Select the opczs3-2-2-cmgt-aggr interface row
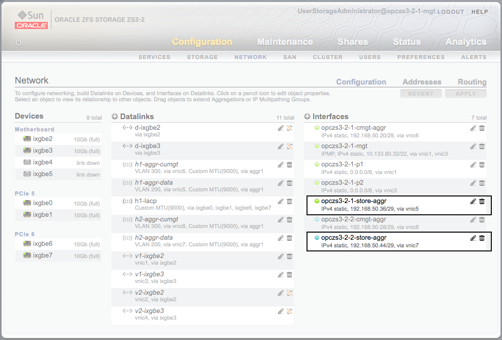Image resolution: width=502 pixels, height=340 pixels. click(x=395, y=223)
